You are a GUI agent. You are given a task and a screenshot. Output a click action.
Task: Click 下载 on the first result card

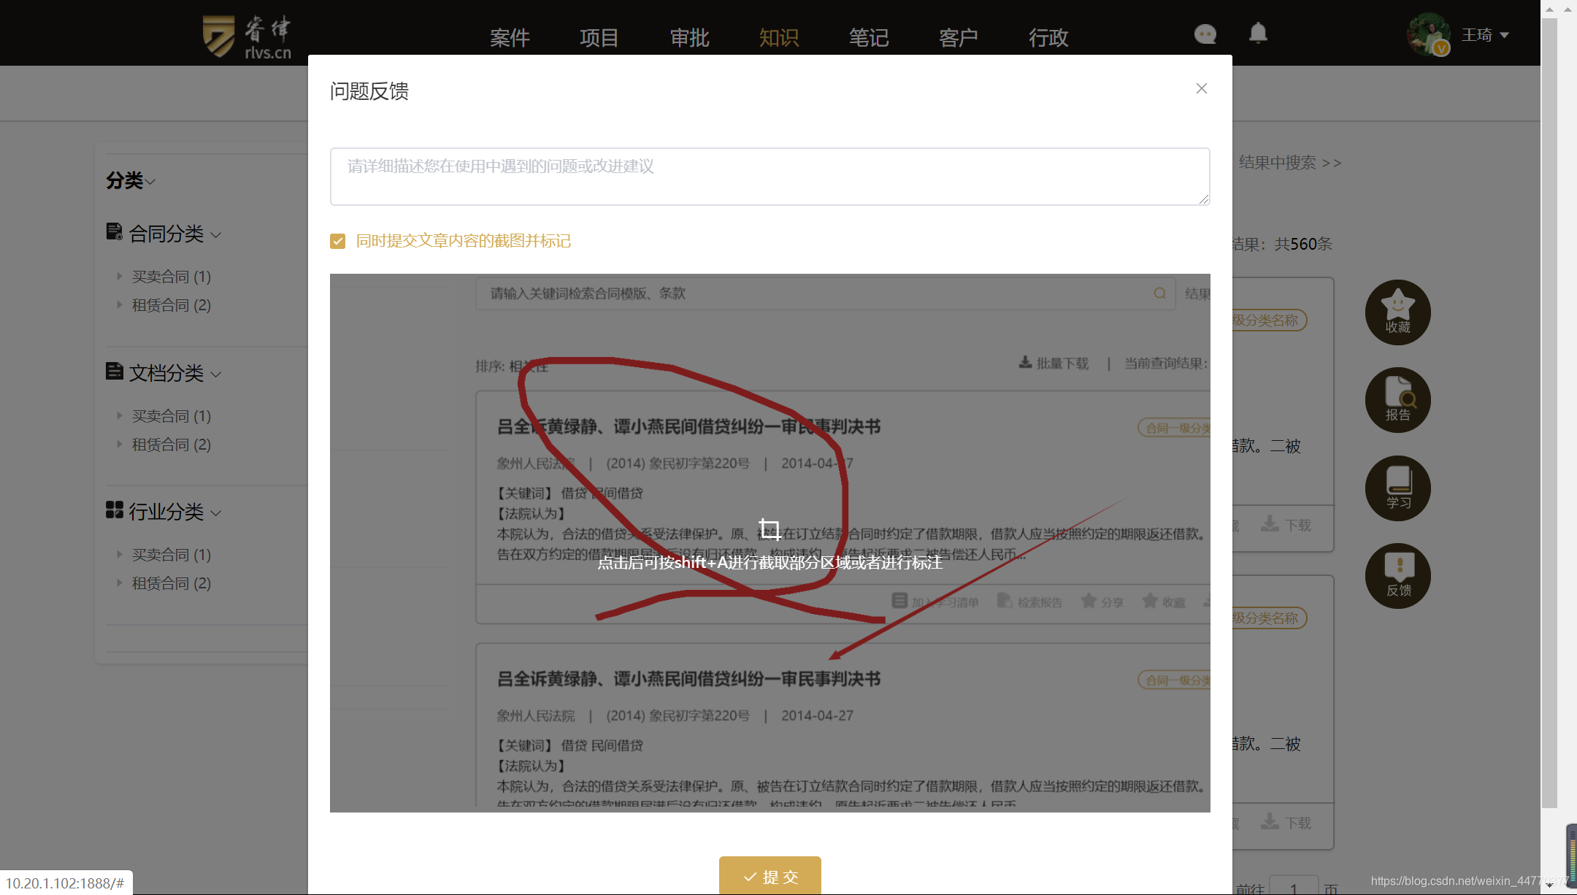point(1286,525)
